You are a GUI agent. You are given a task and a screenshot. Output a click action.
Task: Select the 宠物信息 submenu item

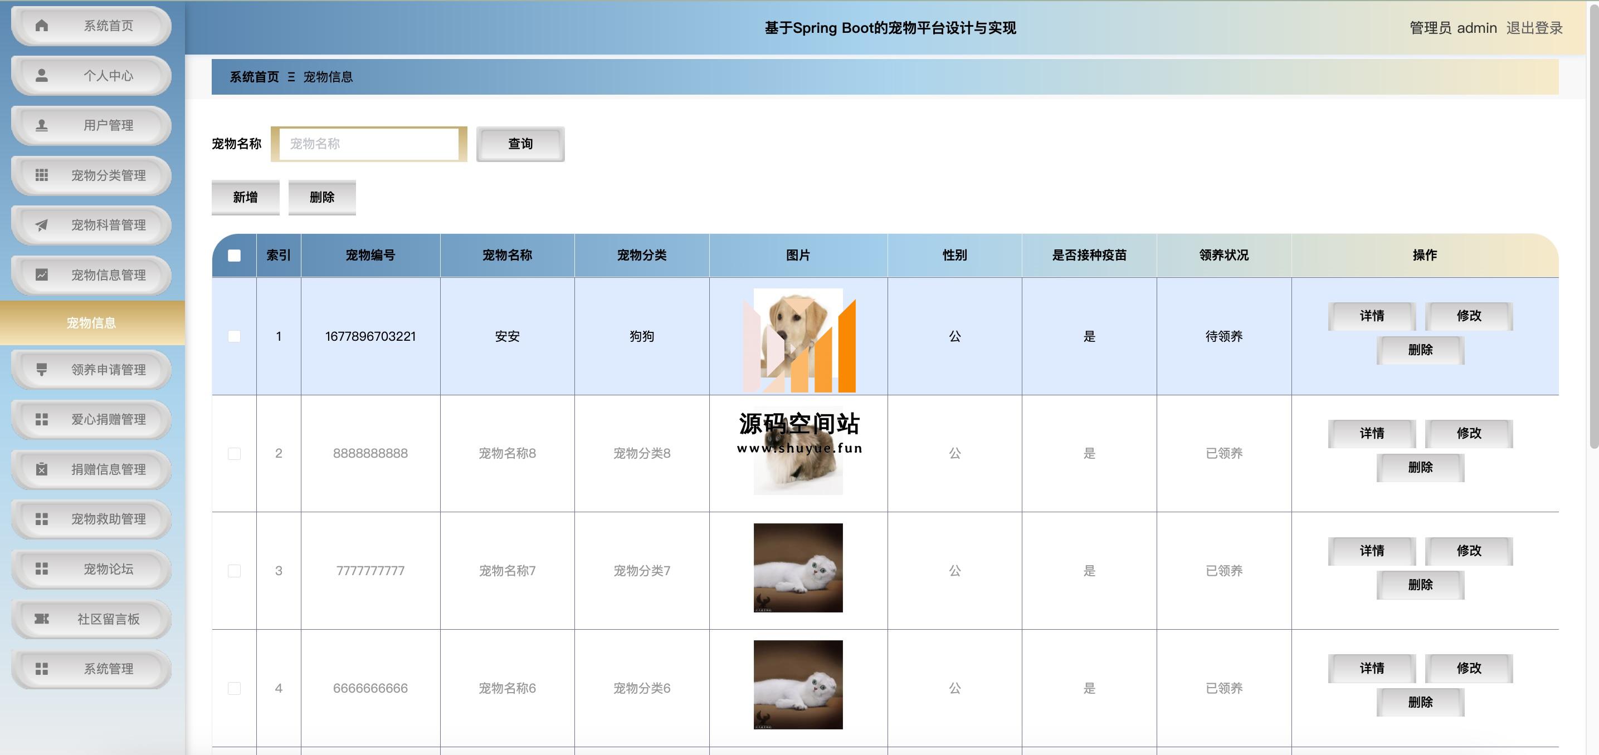coord(92,322)
